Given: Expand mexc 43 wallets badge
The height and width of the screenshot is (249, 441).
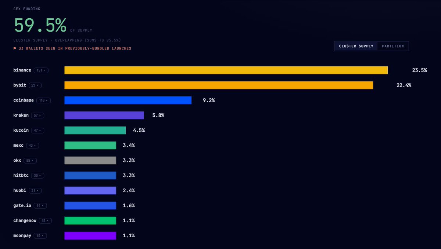Looking at the screenshot, I should (32, 145).
